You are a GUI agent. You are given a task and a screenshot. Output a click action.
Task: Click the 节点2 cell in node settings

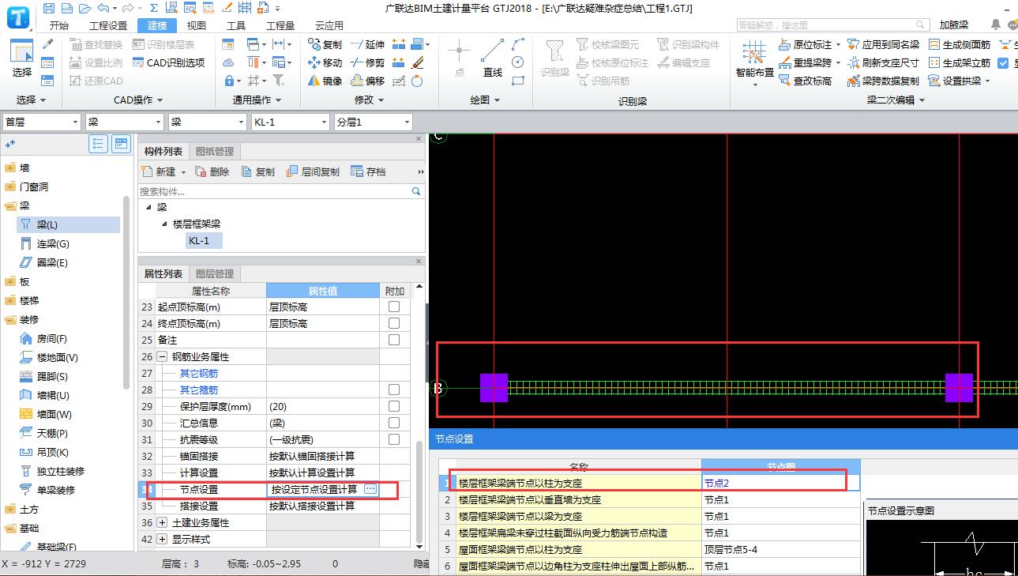pos(780,482)
